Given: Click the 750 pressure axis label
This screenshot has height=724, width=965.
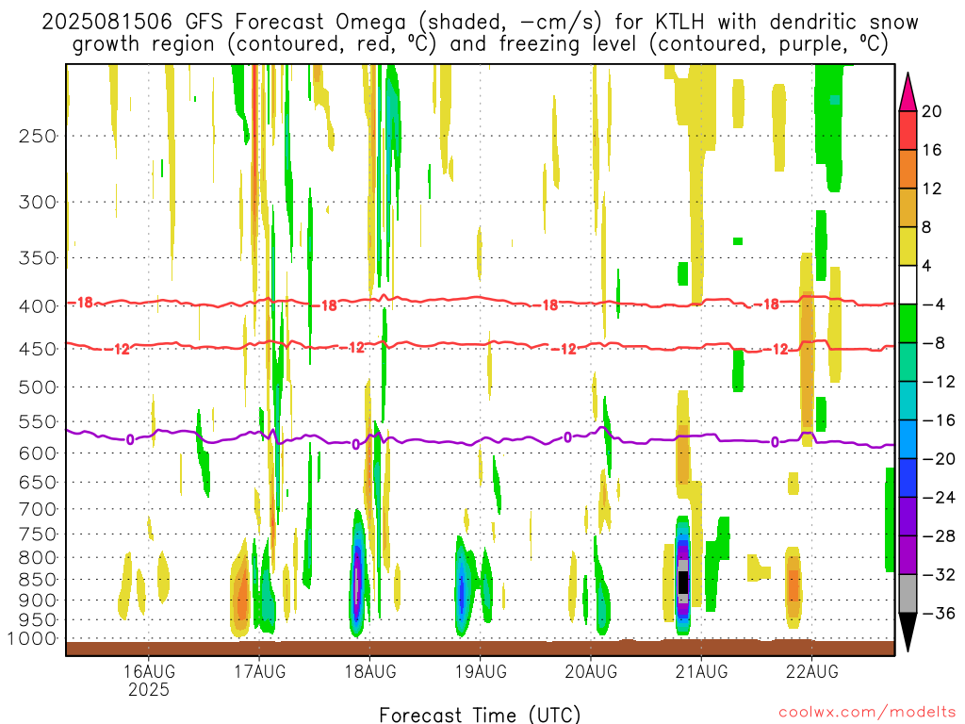Looking at the screenshot, I should pos(38,535).
